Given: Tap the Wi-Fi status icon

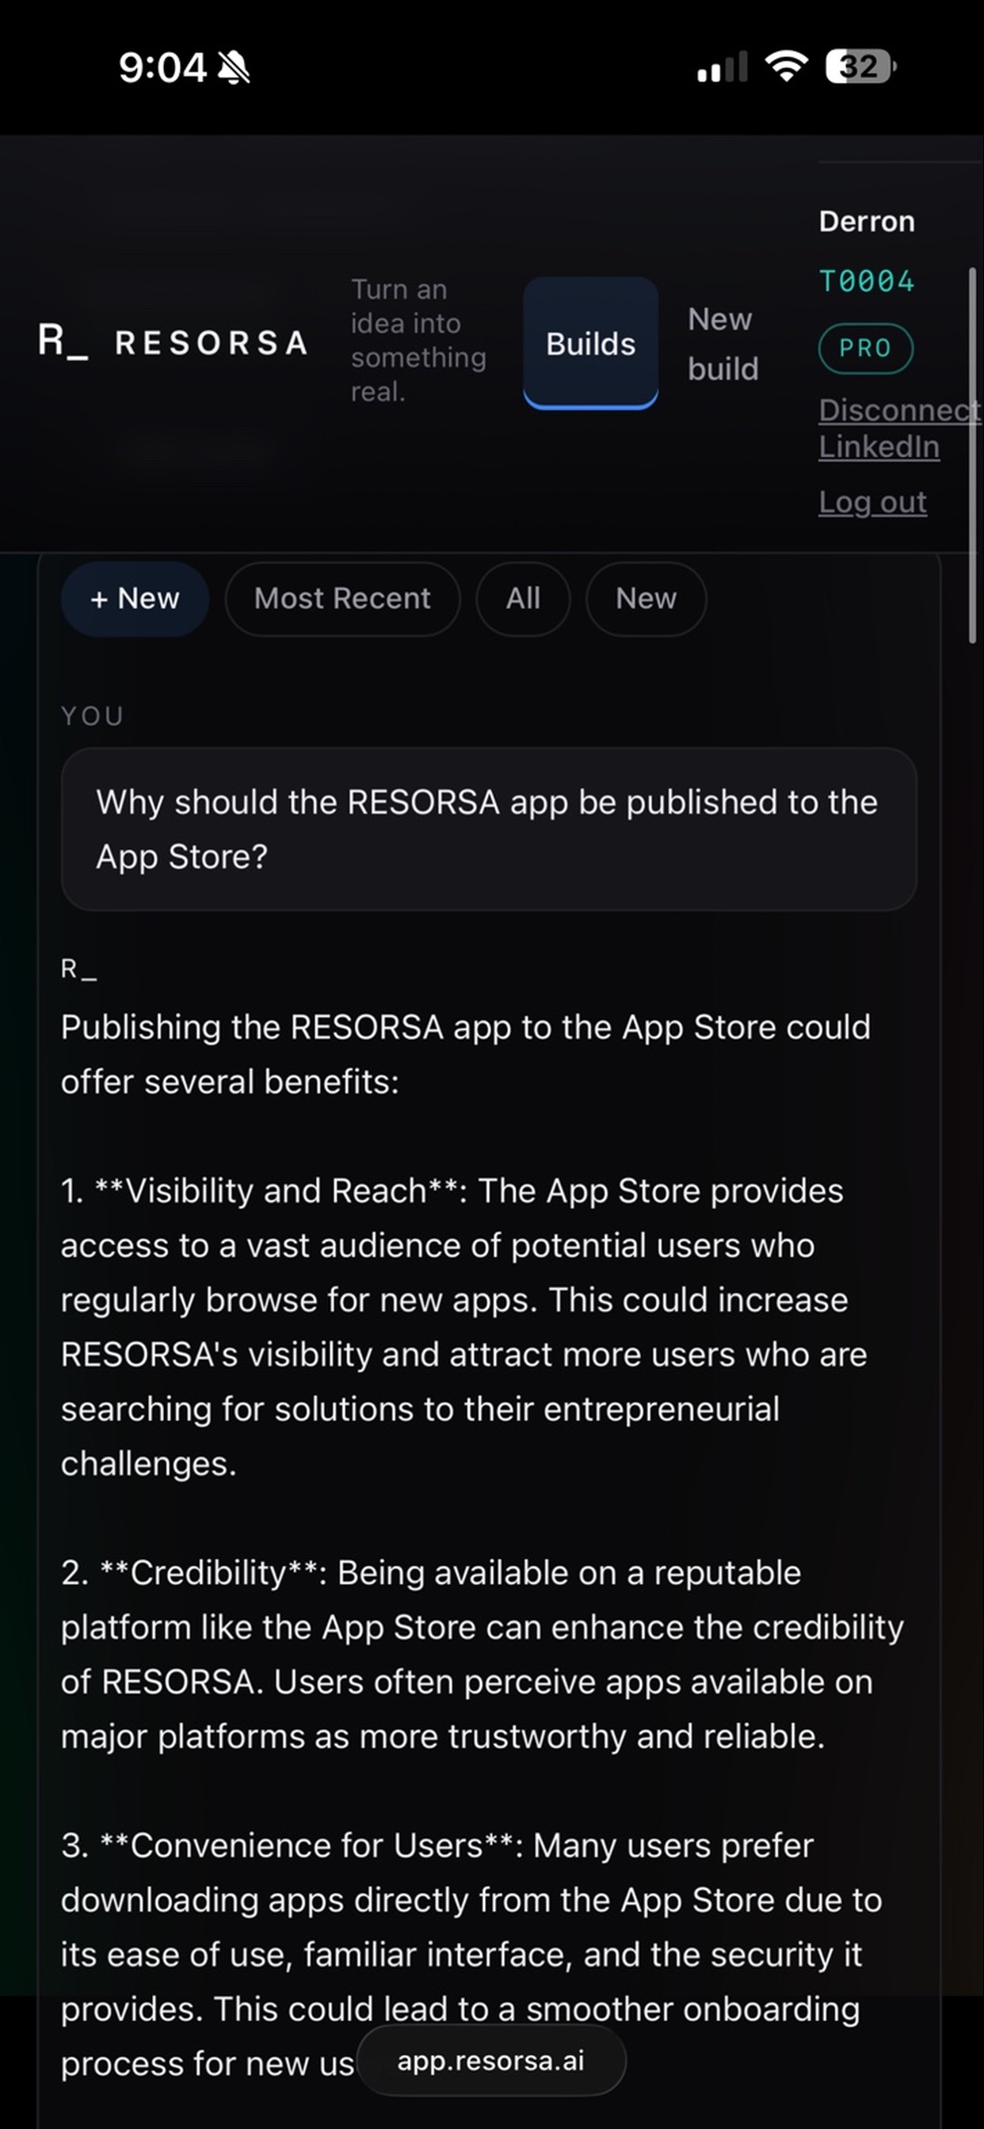Looking at the screenshot, I should point(787,66).
